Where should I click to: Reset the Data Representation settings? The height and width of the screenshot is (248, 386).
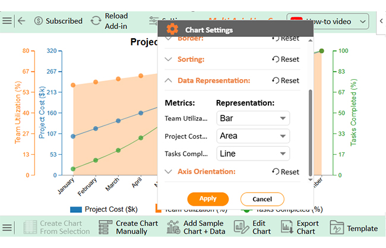pos(286,80)
